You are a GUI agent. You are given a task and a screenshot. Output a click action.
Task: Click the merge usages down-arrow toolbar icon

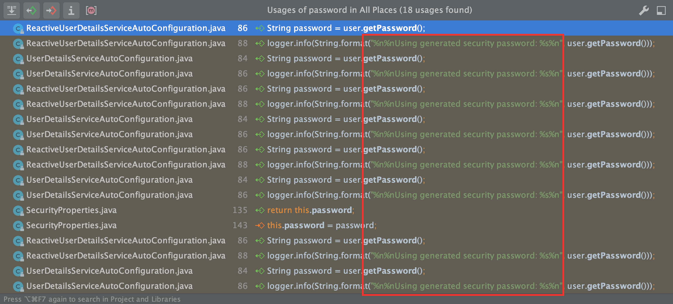(x=12, y=11)
